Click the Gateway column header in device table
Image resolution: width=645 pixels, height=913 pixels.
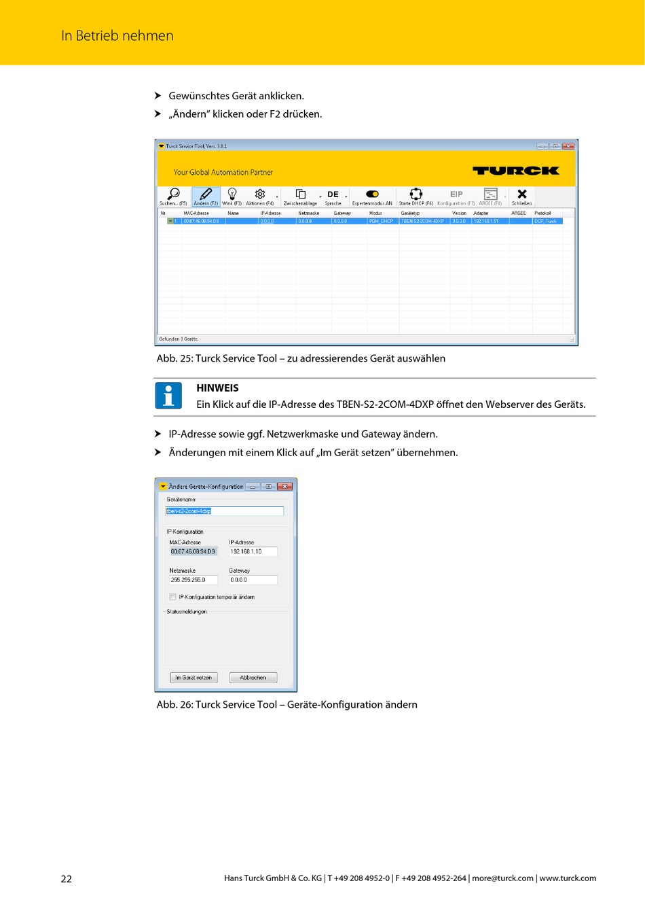342,213
